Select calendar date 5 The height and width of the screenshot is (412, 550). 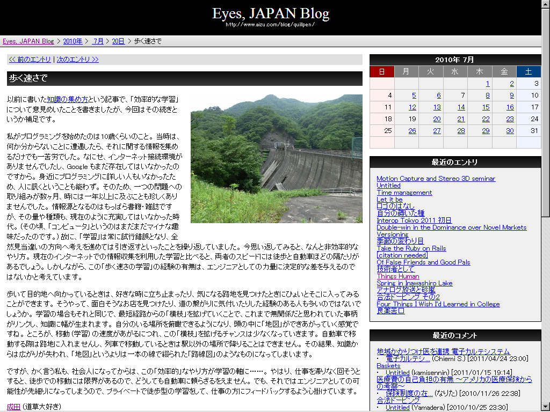(x=414, y=95)
